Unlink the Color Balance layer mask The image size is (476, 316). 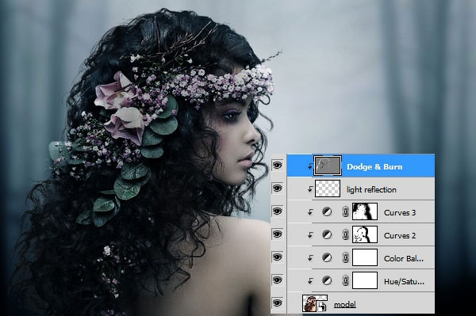(345, 257)
